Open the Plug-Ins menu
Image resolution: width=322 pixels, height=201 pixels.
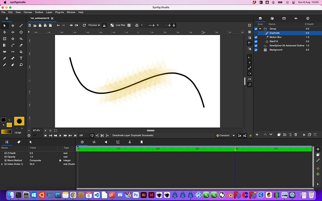[x=59, y=12]
